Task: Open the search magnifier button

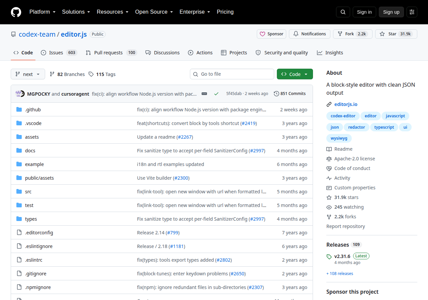Action: (x=343, y=12)
